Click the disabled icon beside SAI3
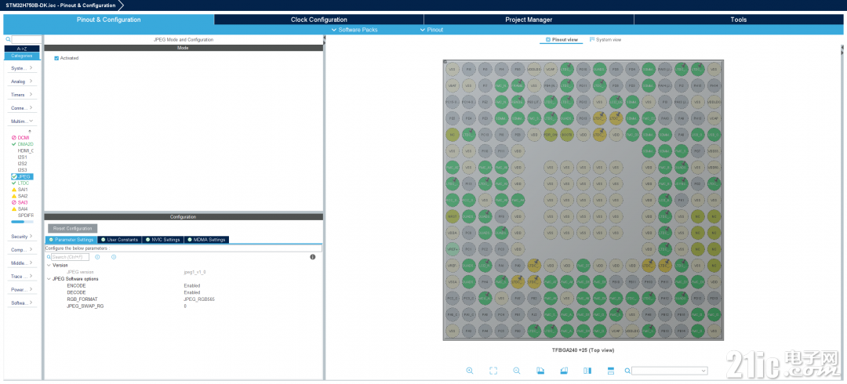The height and width of the screenshot is (384, 847). tap(13, 202)
